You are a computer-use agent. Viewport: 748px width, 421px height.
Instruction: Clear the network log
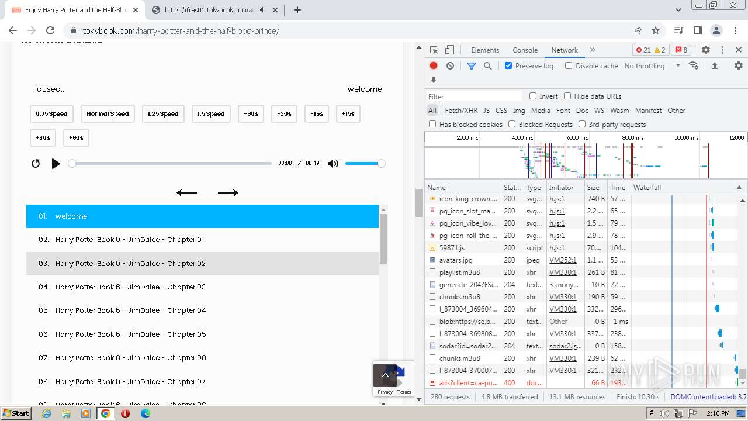pyautogui.click(x=450, y=66)
